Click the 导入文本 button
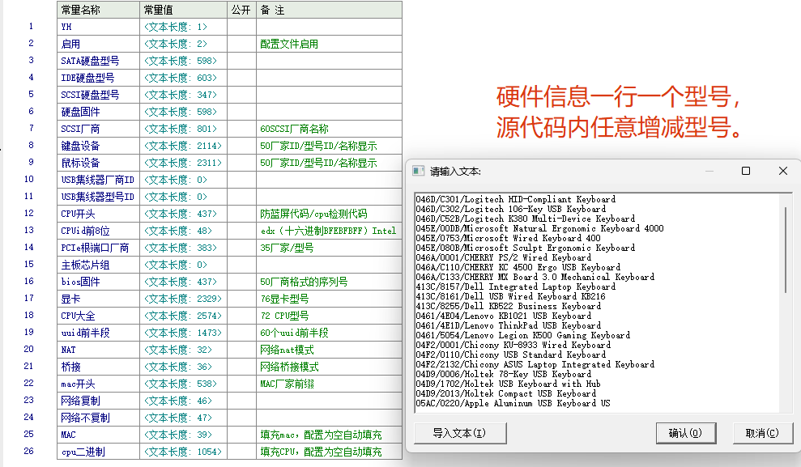 459,433
